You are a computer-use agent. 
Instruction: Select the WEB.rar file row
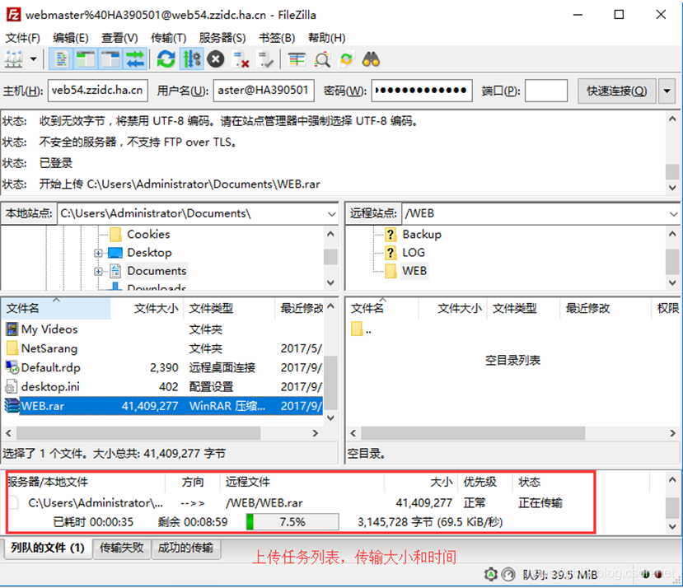[162, 406]
